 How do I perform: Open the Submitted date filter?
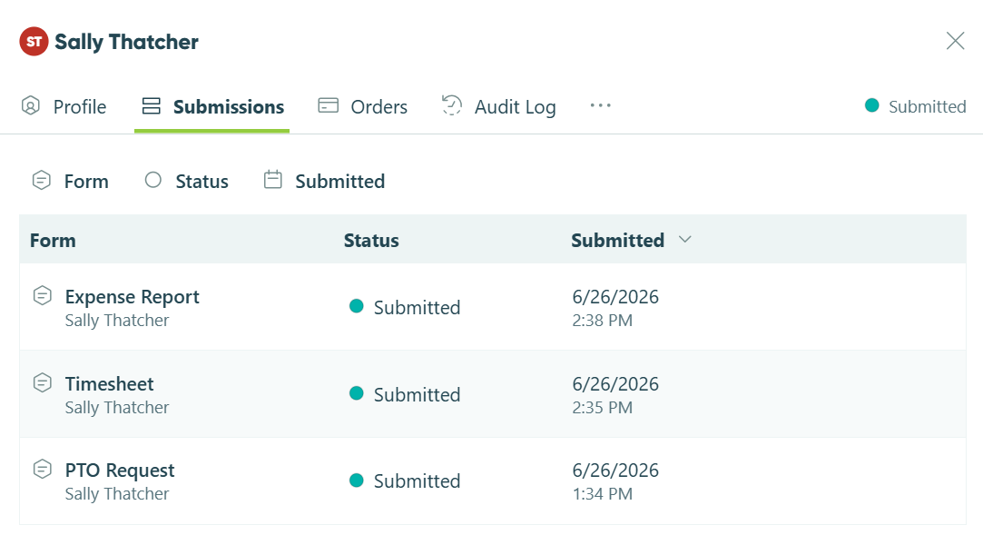tap(324, 182)
